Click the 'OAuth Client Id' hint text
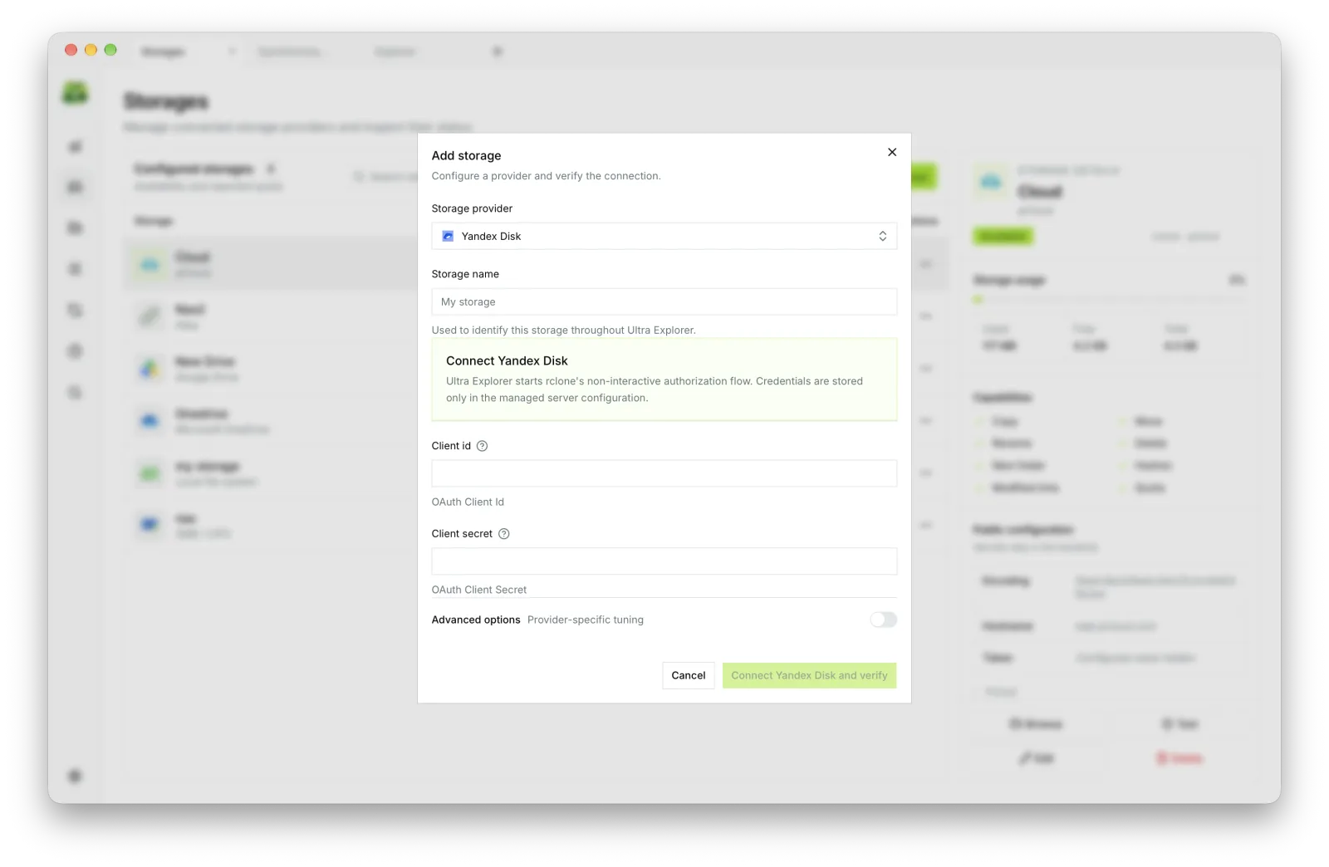The width and height of the screenshot is (1329, 867). coord(468,502)
